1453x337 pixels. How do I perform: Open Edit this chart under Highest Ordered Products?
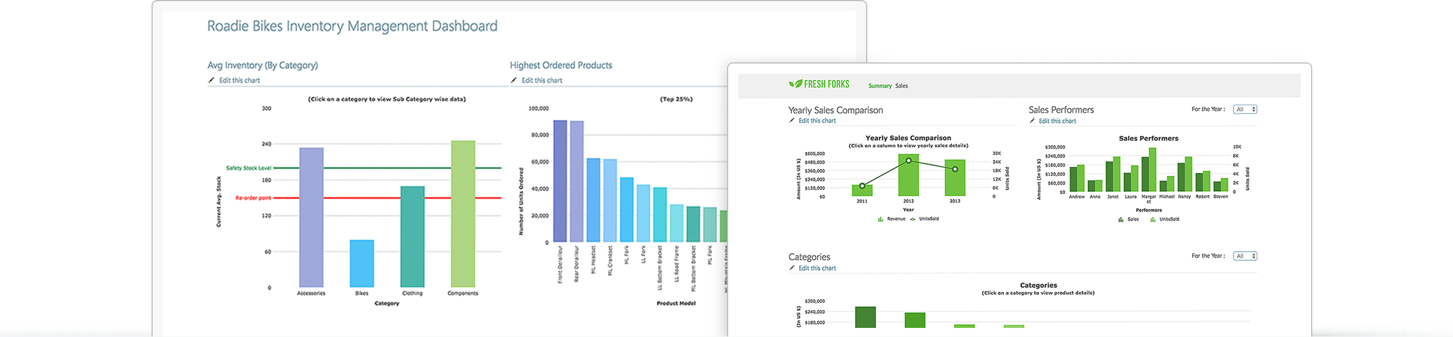click(541, 81)
